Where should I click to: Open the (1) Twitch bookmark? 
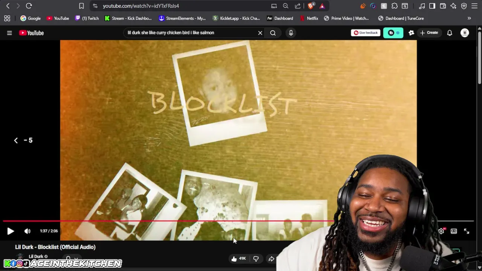tap(87, 18)
